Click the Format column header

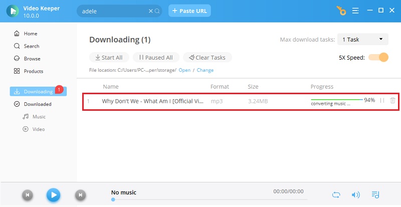(x=220, y=87)
